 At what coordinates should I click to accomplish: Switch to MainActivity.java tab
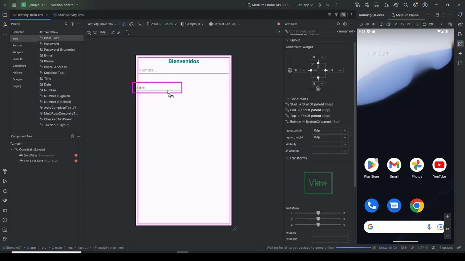click(x=68, y=15)
